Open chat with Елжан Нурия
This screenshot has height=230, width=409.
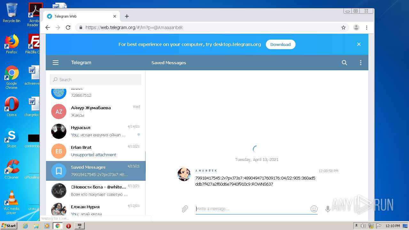pyautogui.click(x=96, y=208)
